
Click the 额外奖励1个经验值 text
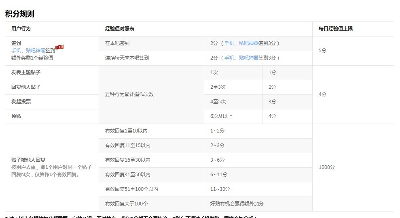pos(32,58)
